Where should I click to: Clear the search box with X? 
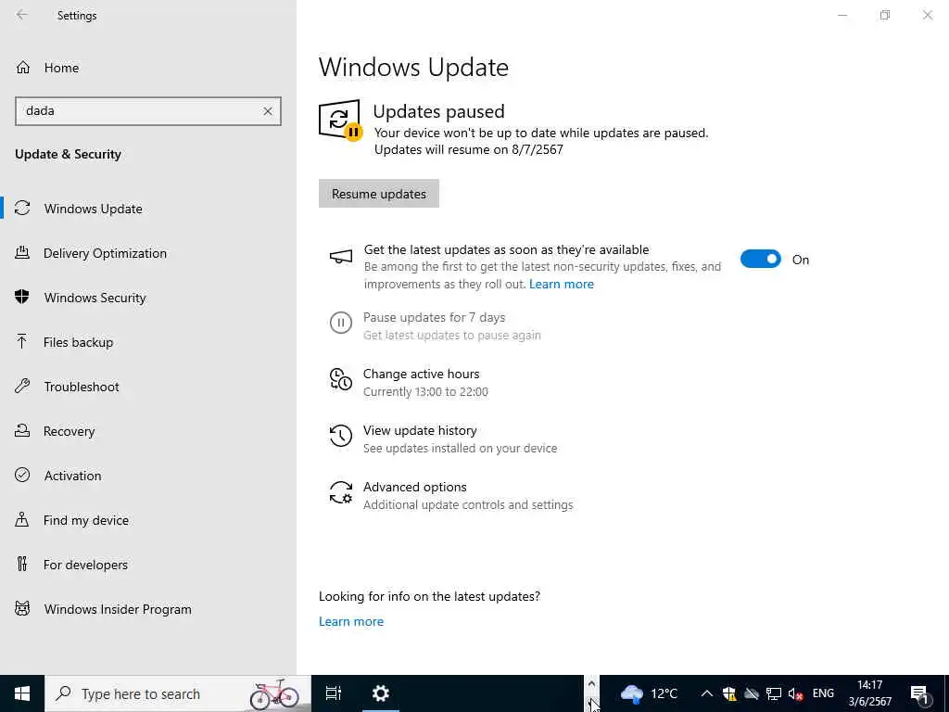click(x=268, y=111)
